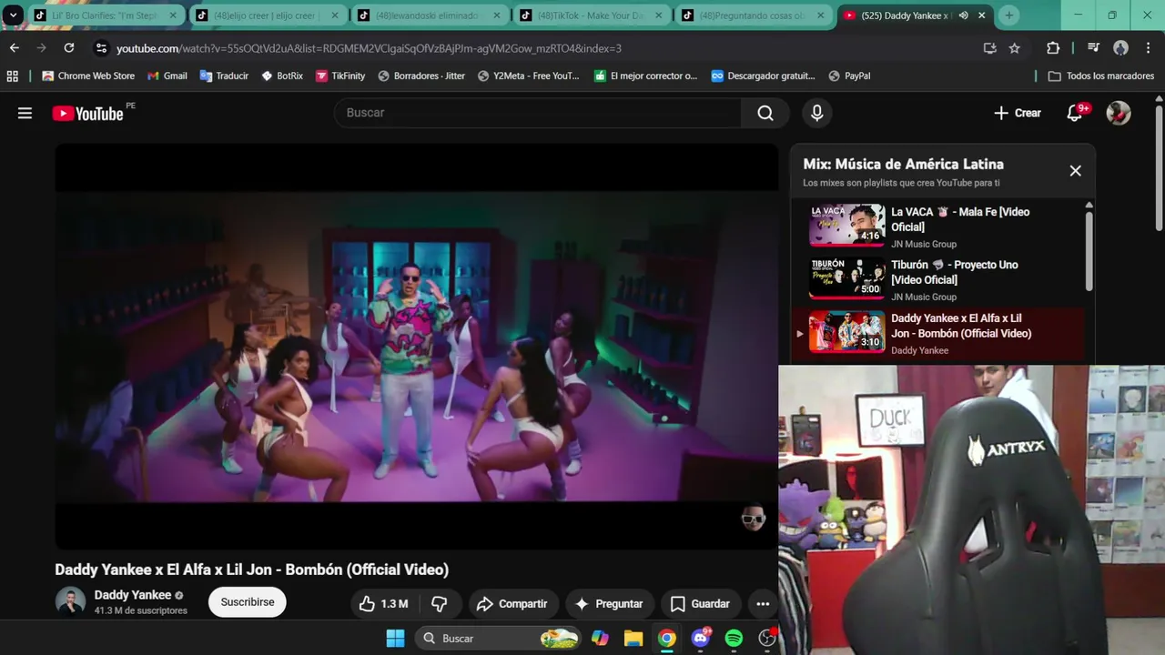Screen dimensions: 1165x655
Task: Mute the Daddy Yankee tab audio icon
Action: tap(963, 15)
